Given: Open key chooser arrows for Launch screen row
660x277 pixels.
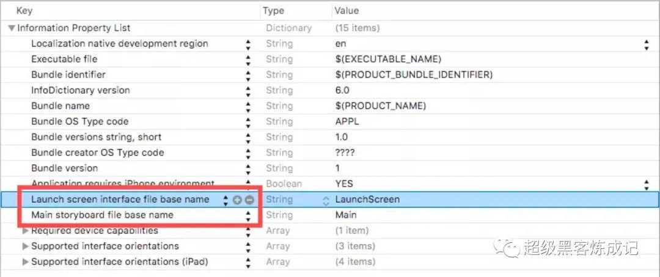Looking at the screenshot, I should pos(226,200).
